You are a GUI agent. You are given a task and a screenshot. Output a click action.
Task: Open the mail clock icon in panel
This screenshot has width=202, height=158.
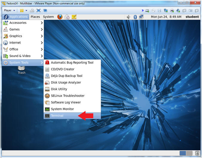67,17
